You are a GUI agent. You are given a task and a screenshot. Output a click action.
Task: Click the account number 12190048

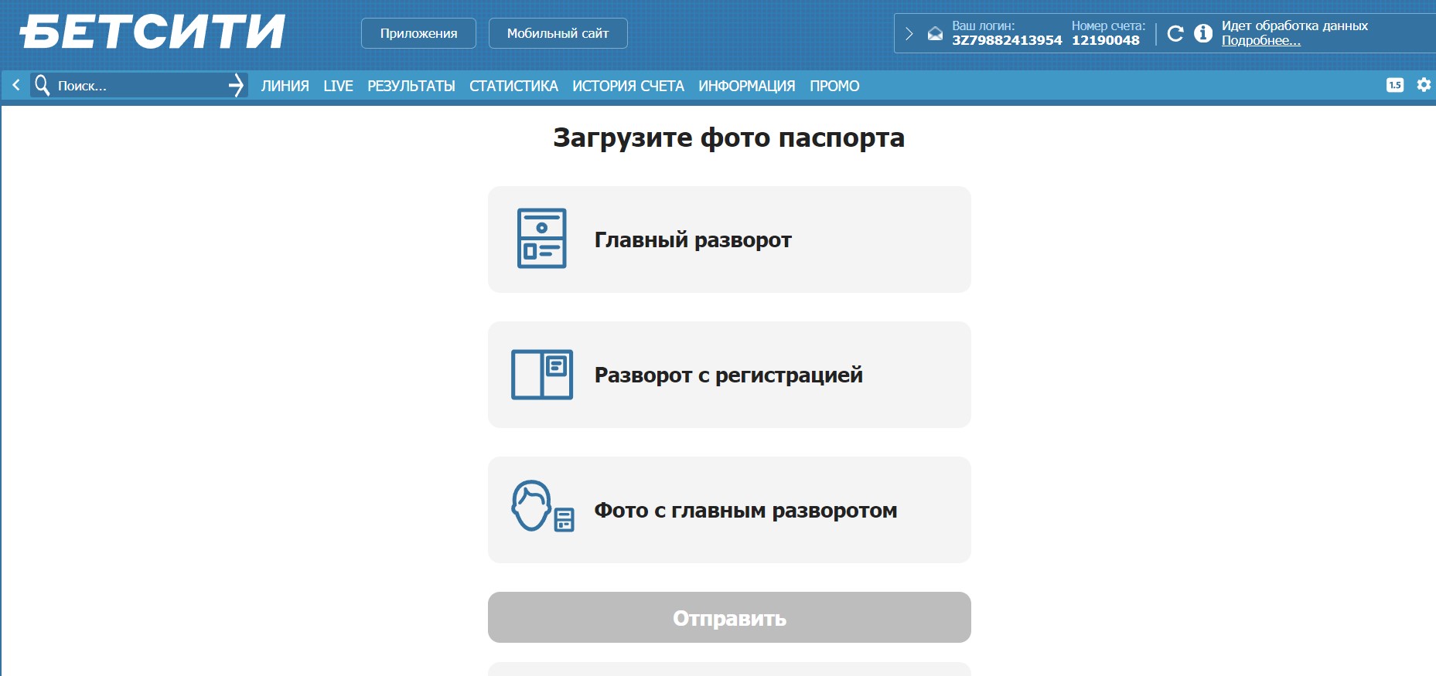point(1106,40)
